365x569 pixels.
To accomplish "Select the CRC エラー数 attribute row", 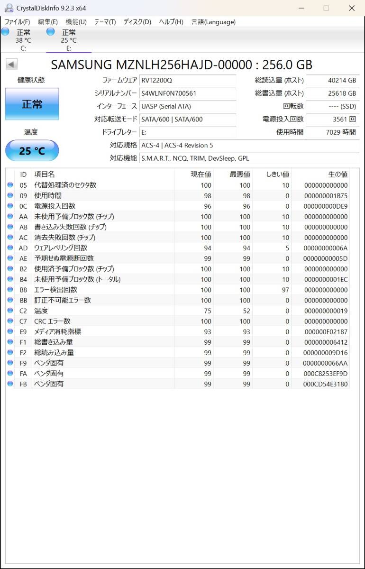I will 177,321.
